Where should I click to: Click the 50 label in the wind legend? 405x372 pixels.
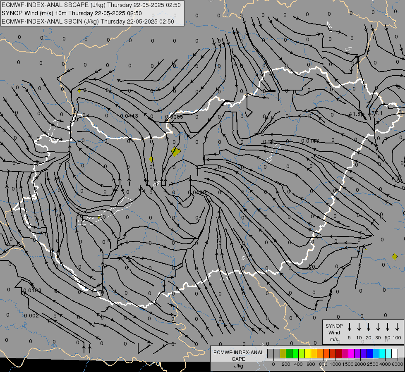[x=388, y=338]
